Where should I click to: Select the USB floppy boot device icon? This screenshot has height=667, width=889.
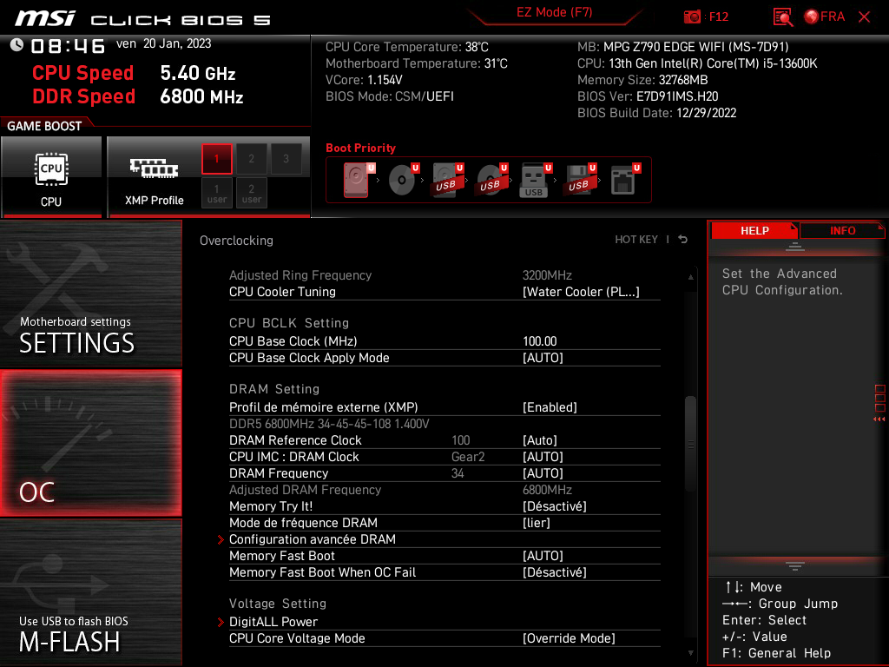(x=579, y=180)
